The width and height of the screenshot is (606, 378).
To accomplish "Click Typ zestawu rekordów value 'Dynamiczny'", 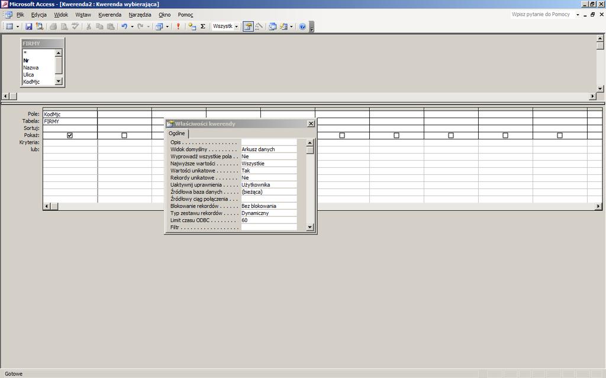I will 269,213.
